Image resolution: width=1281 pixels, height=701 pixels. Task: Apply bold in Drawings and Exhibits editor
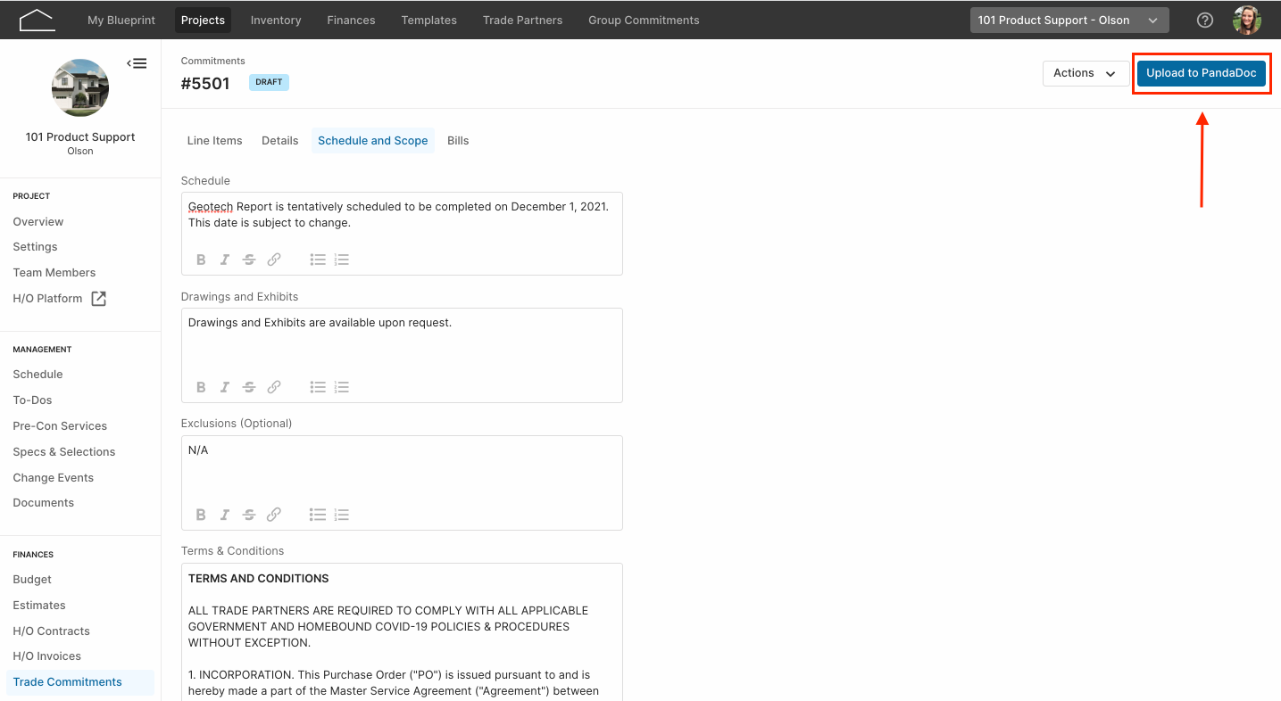tap(201, 387)
